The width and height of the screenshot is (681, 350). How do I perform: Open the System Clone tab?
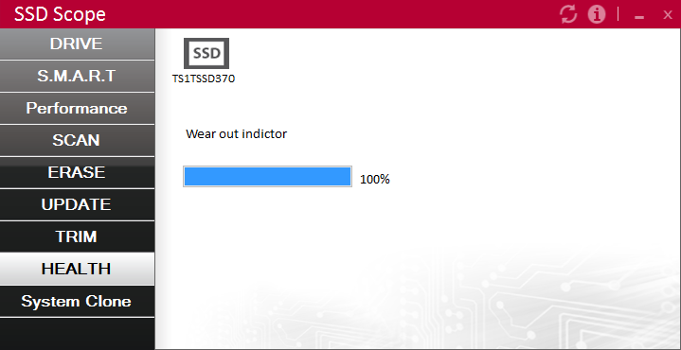pyautogui.click(x=77, y=301)
